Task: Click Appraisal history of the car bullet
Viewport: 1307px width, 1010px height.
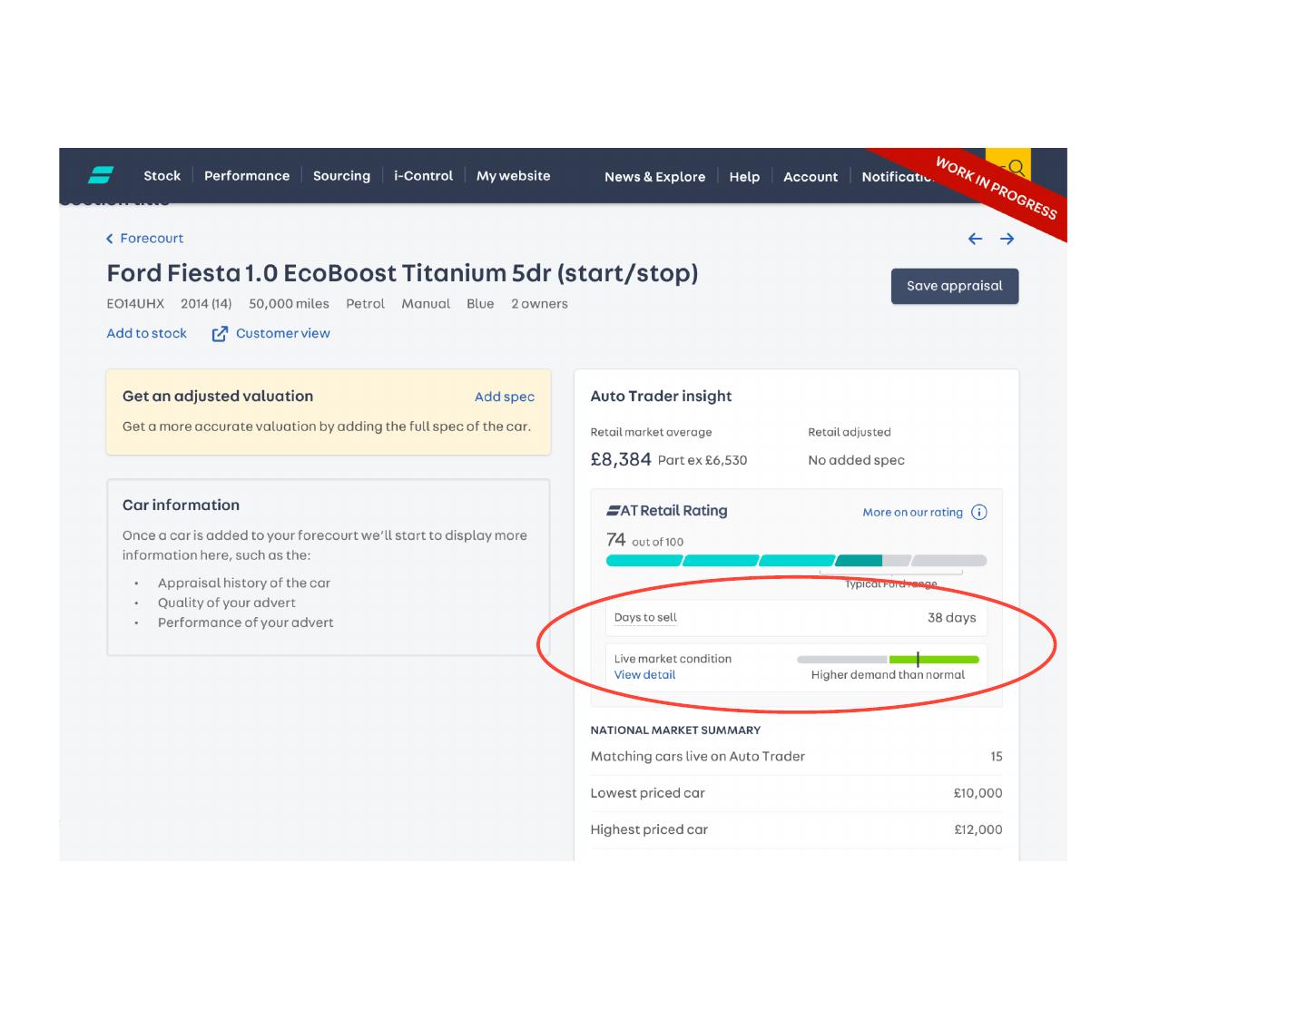Action: pyautogui.click(x=244, y=583)
